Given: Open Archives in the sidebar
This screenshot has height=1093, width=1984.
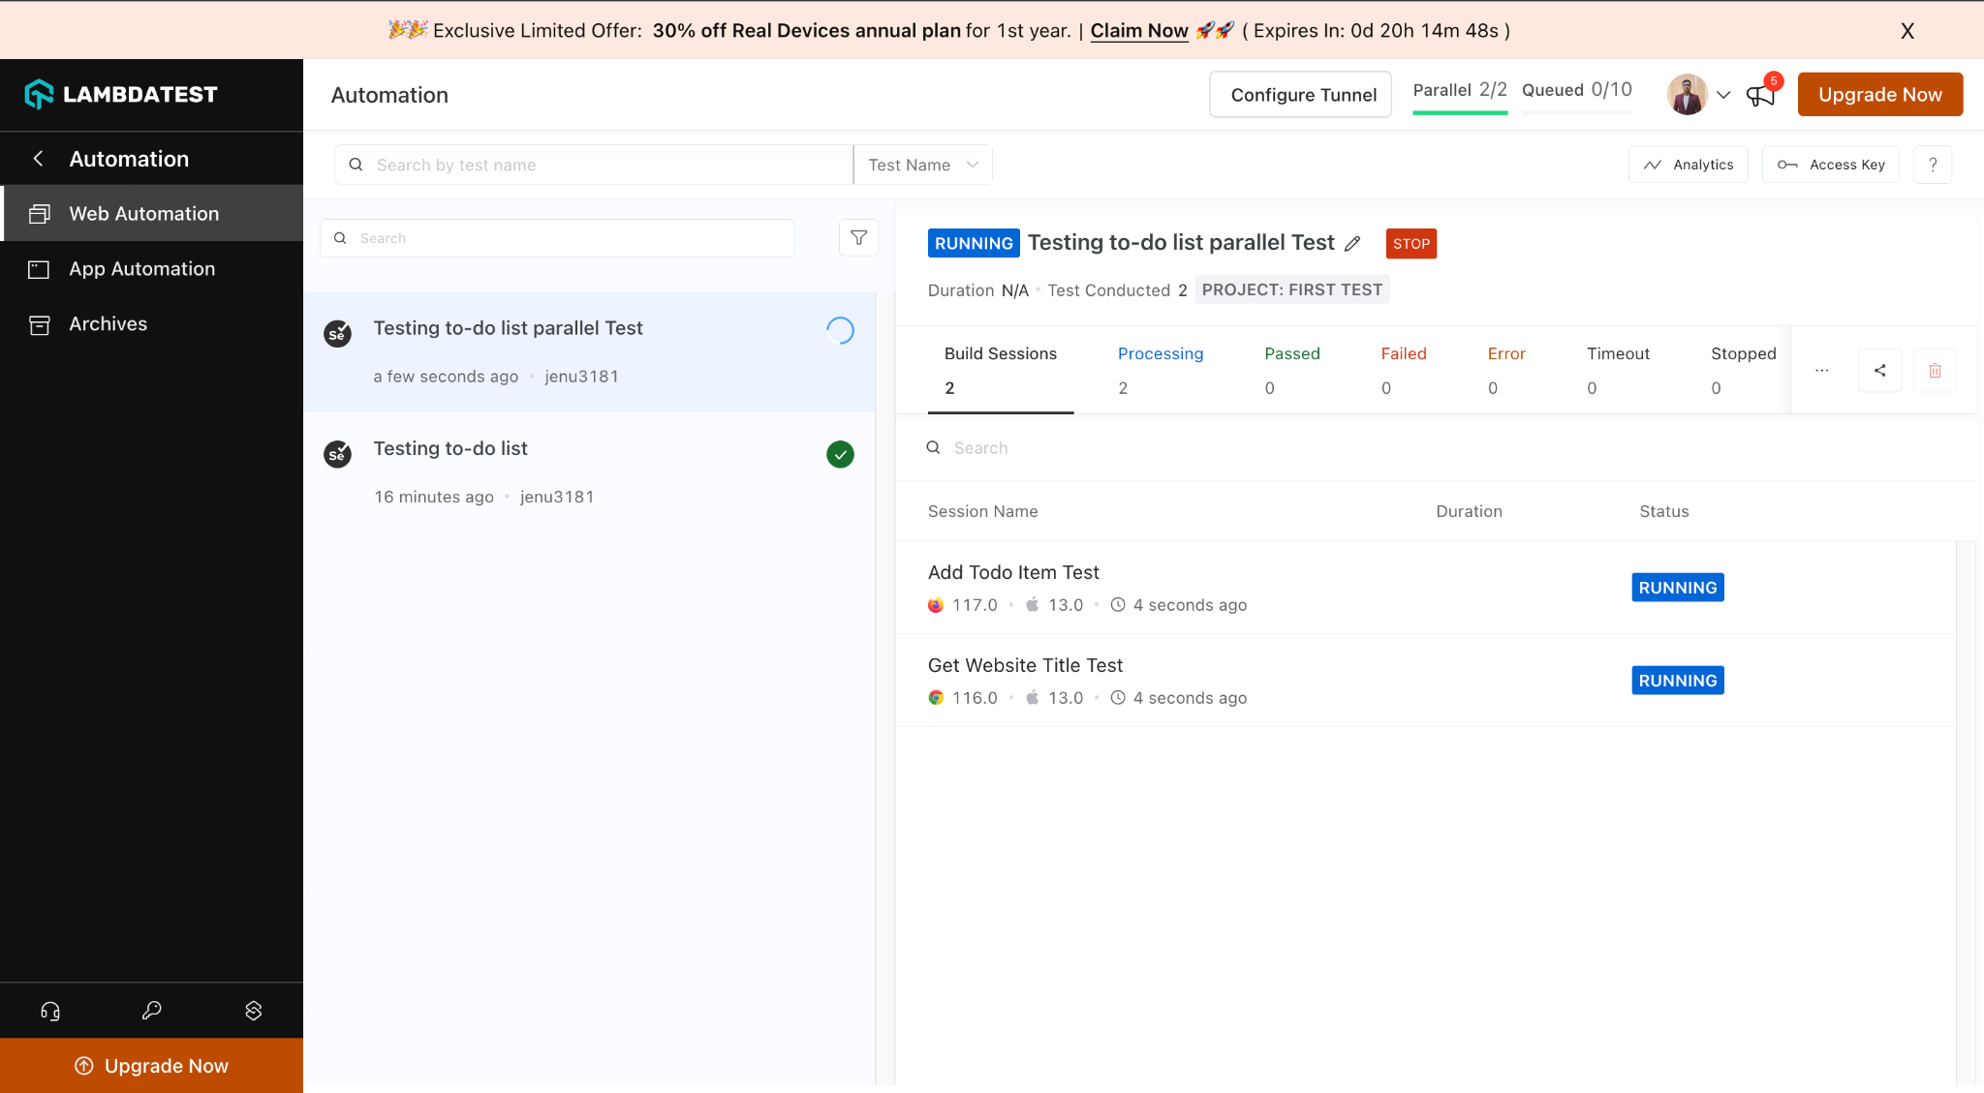Looking at the screenshot, I should [x=151, y=323].
